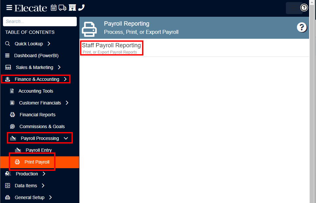Click the Financial Reports printer icon

12,115
